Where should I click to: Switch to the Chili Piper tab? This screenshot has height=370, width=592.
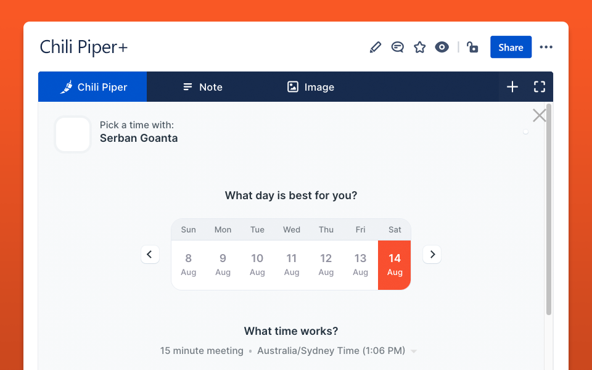[x=92, y=87]
